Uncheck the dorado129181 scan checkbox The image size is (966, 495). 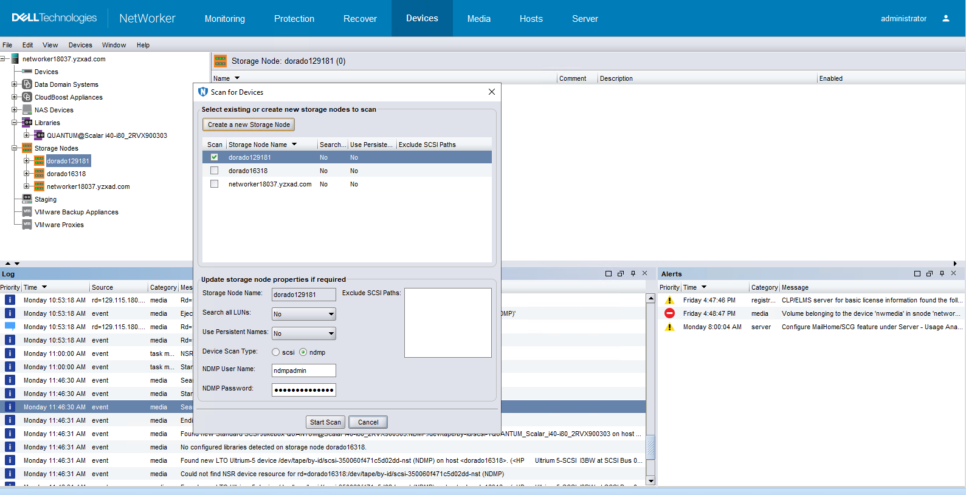tap(214, 157)
